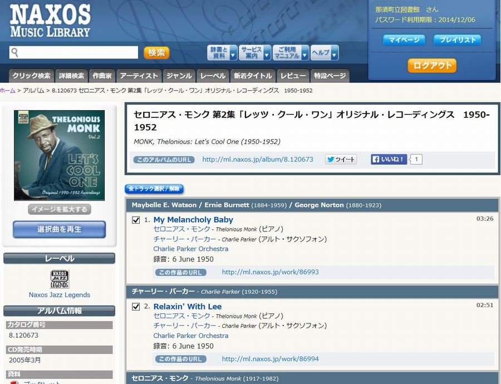
Task: Click イメージを拡大する to enlarge cover
Action: click(x=60, y=209)
